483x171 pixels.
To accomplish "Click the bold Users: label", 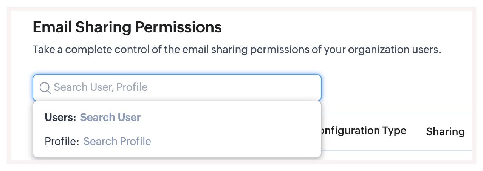I will (x=60, y=117).
